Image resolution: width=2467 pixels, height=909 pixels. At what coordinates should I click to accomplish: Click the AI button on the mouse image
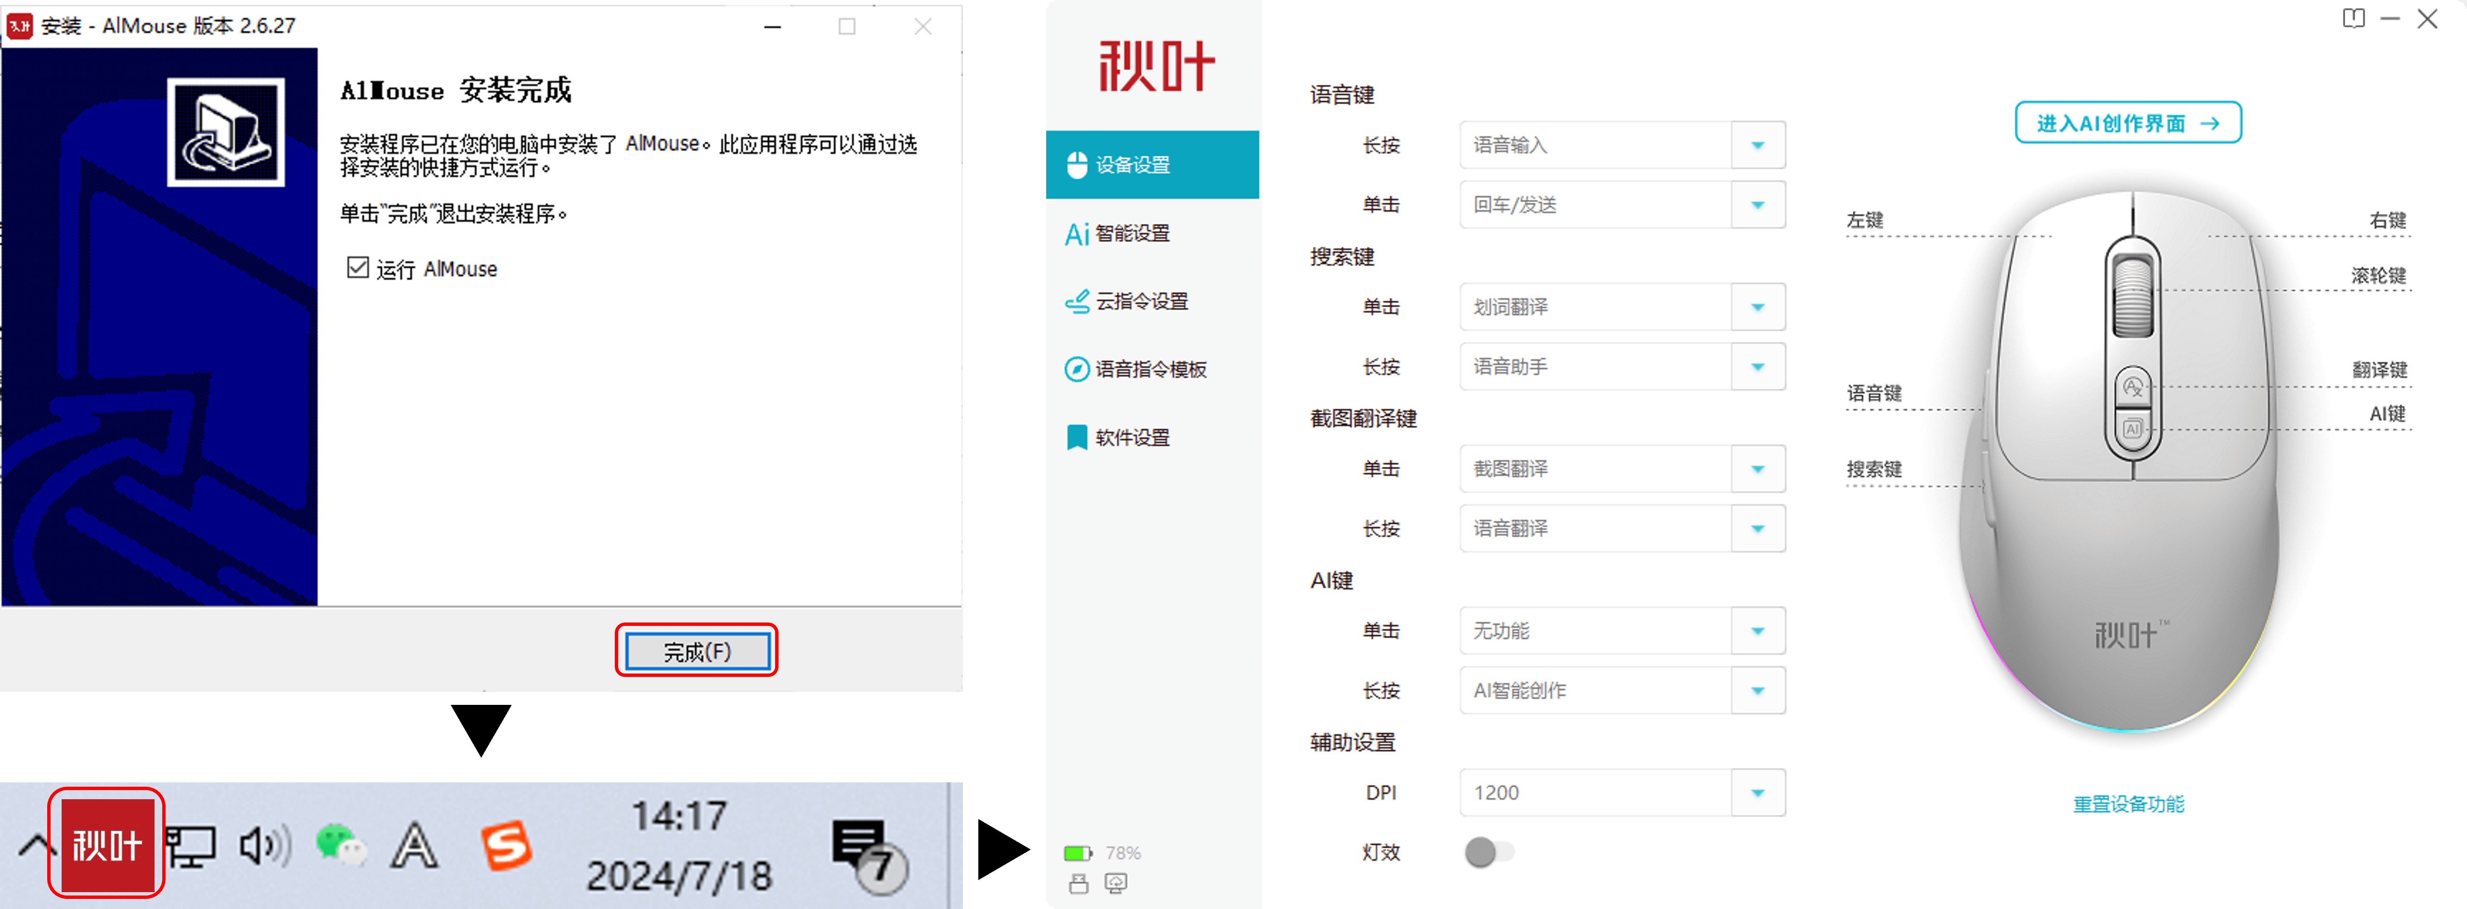pyautogui.click(x=2132, y=428)
